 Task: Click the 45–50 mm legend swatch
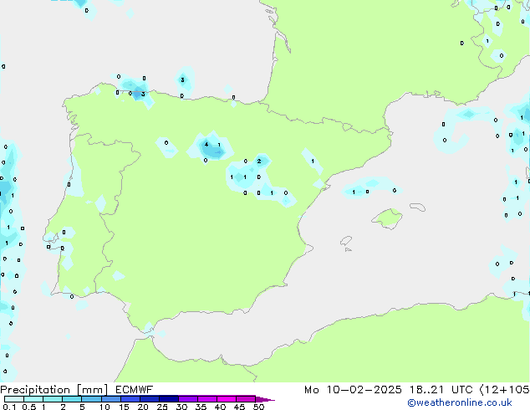click(246, 399)
